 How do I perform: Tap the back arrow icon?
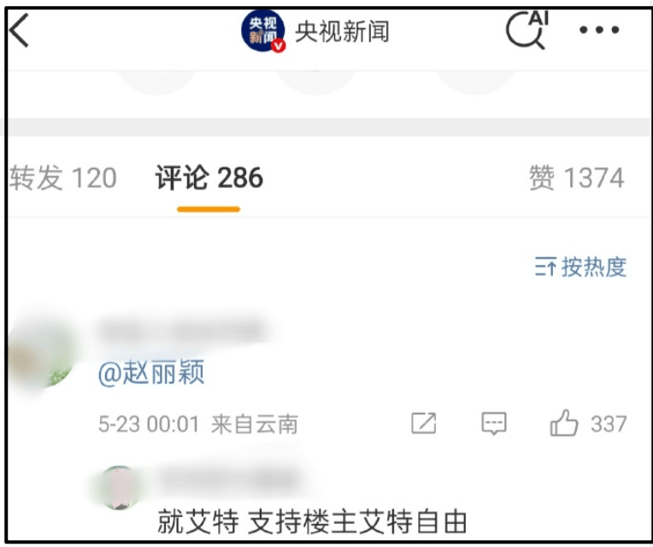click(19, 30)
